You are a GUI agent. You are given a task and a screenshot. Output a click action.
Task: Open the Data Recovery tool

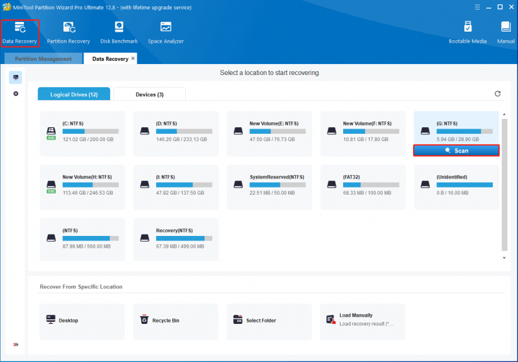(20, 33)
